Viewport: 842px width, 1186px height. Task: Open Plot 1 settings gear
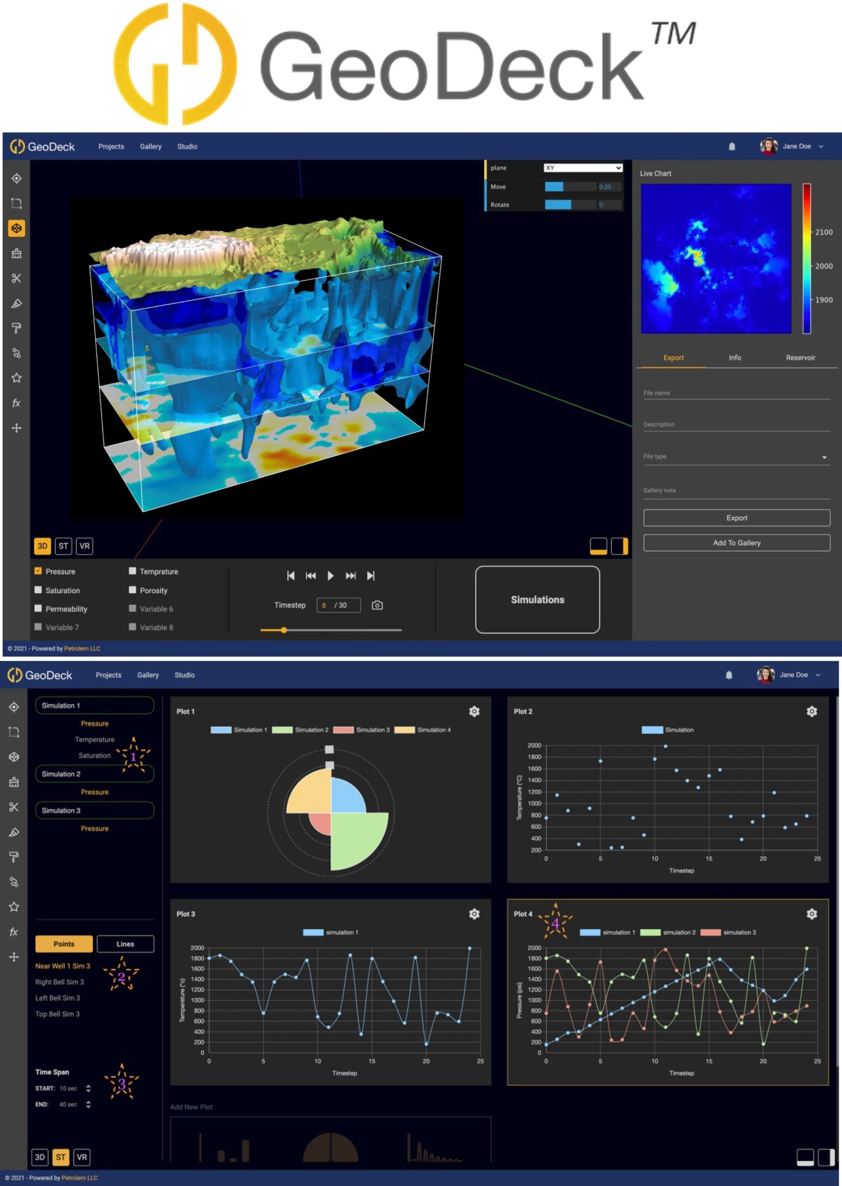[x=475, y=712]
